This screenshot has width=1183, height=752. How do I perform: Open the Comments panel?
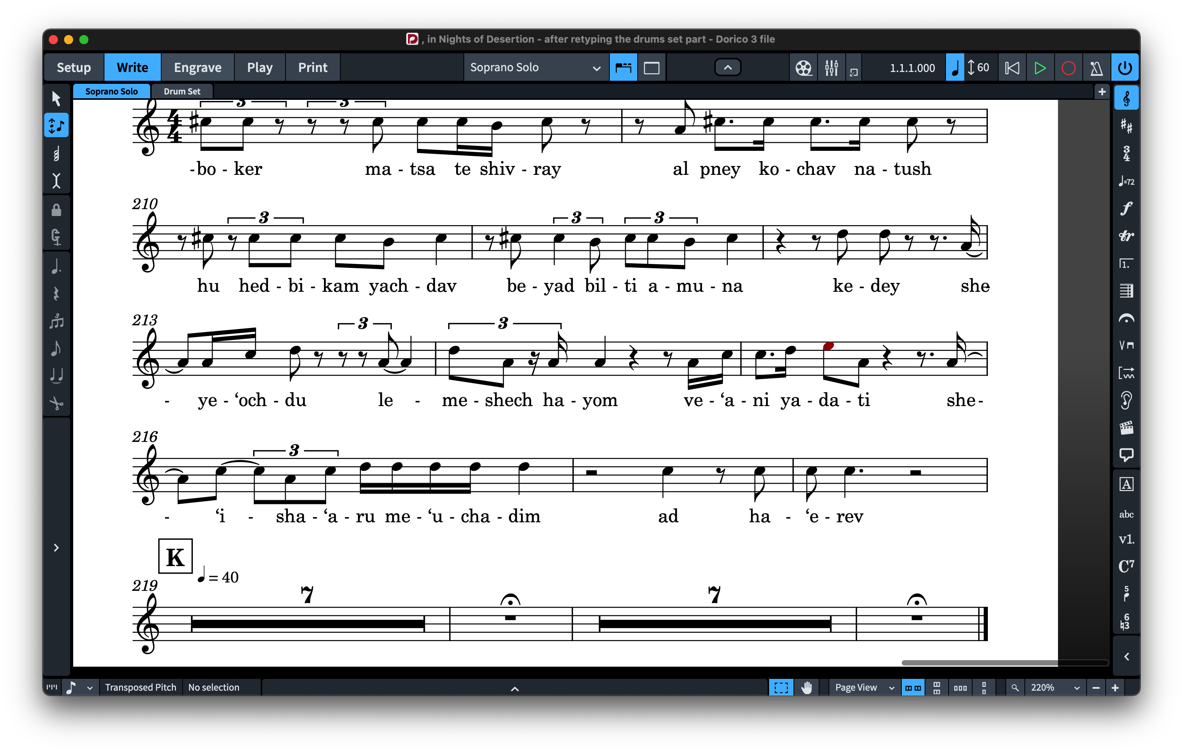pyautogui.click(x=1126, y=455)
